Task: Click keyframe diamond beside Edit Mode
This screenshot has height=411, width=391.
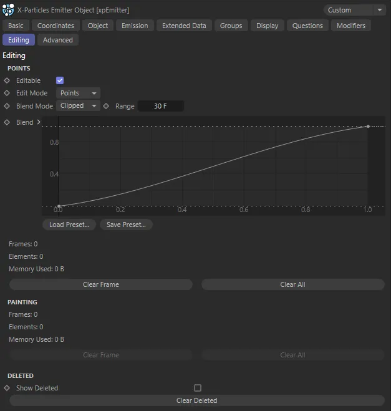Action: (x=7, y=93)
